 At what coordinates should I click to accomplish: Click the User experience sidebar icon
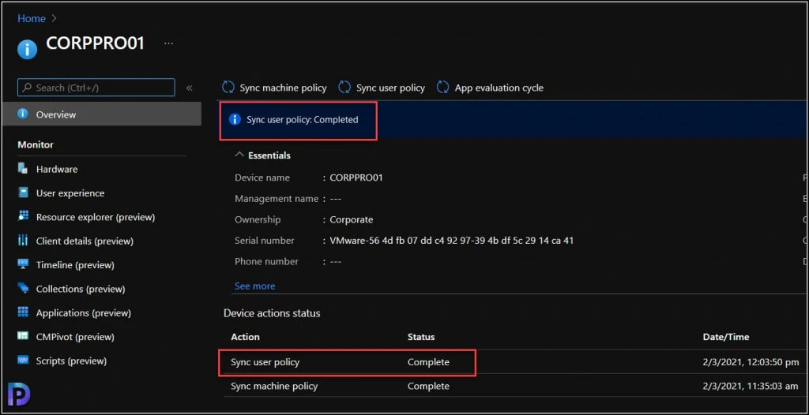point(23,193)
